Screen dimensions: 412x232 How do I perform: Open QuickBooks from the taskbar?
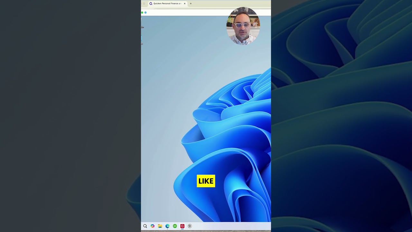[x=175, y=226]
